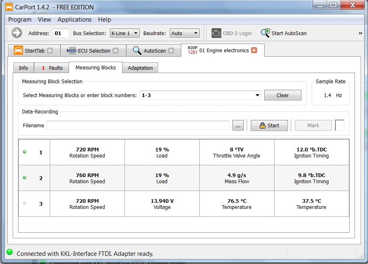The width and height of the screenshot is (368, 264).
Task: Open the Baudrate Auto dropdown
Action: pos(185,33)
